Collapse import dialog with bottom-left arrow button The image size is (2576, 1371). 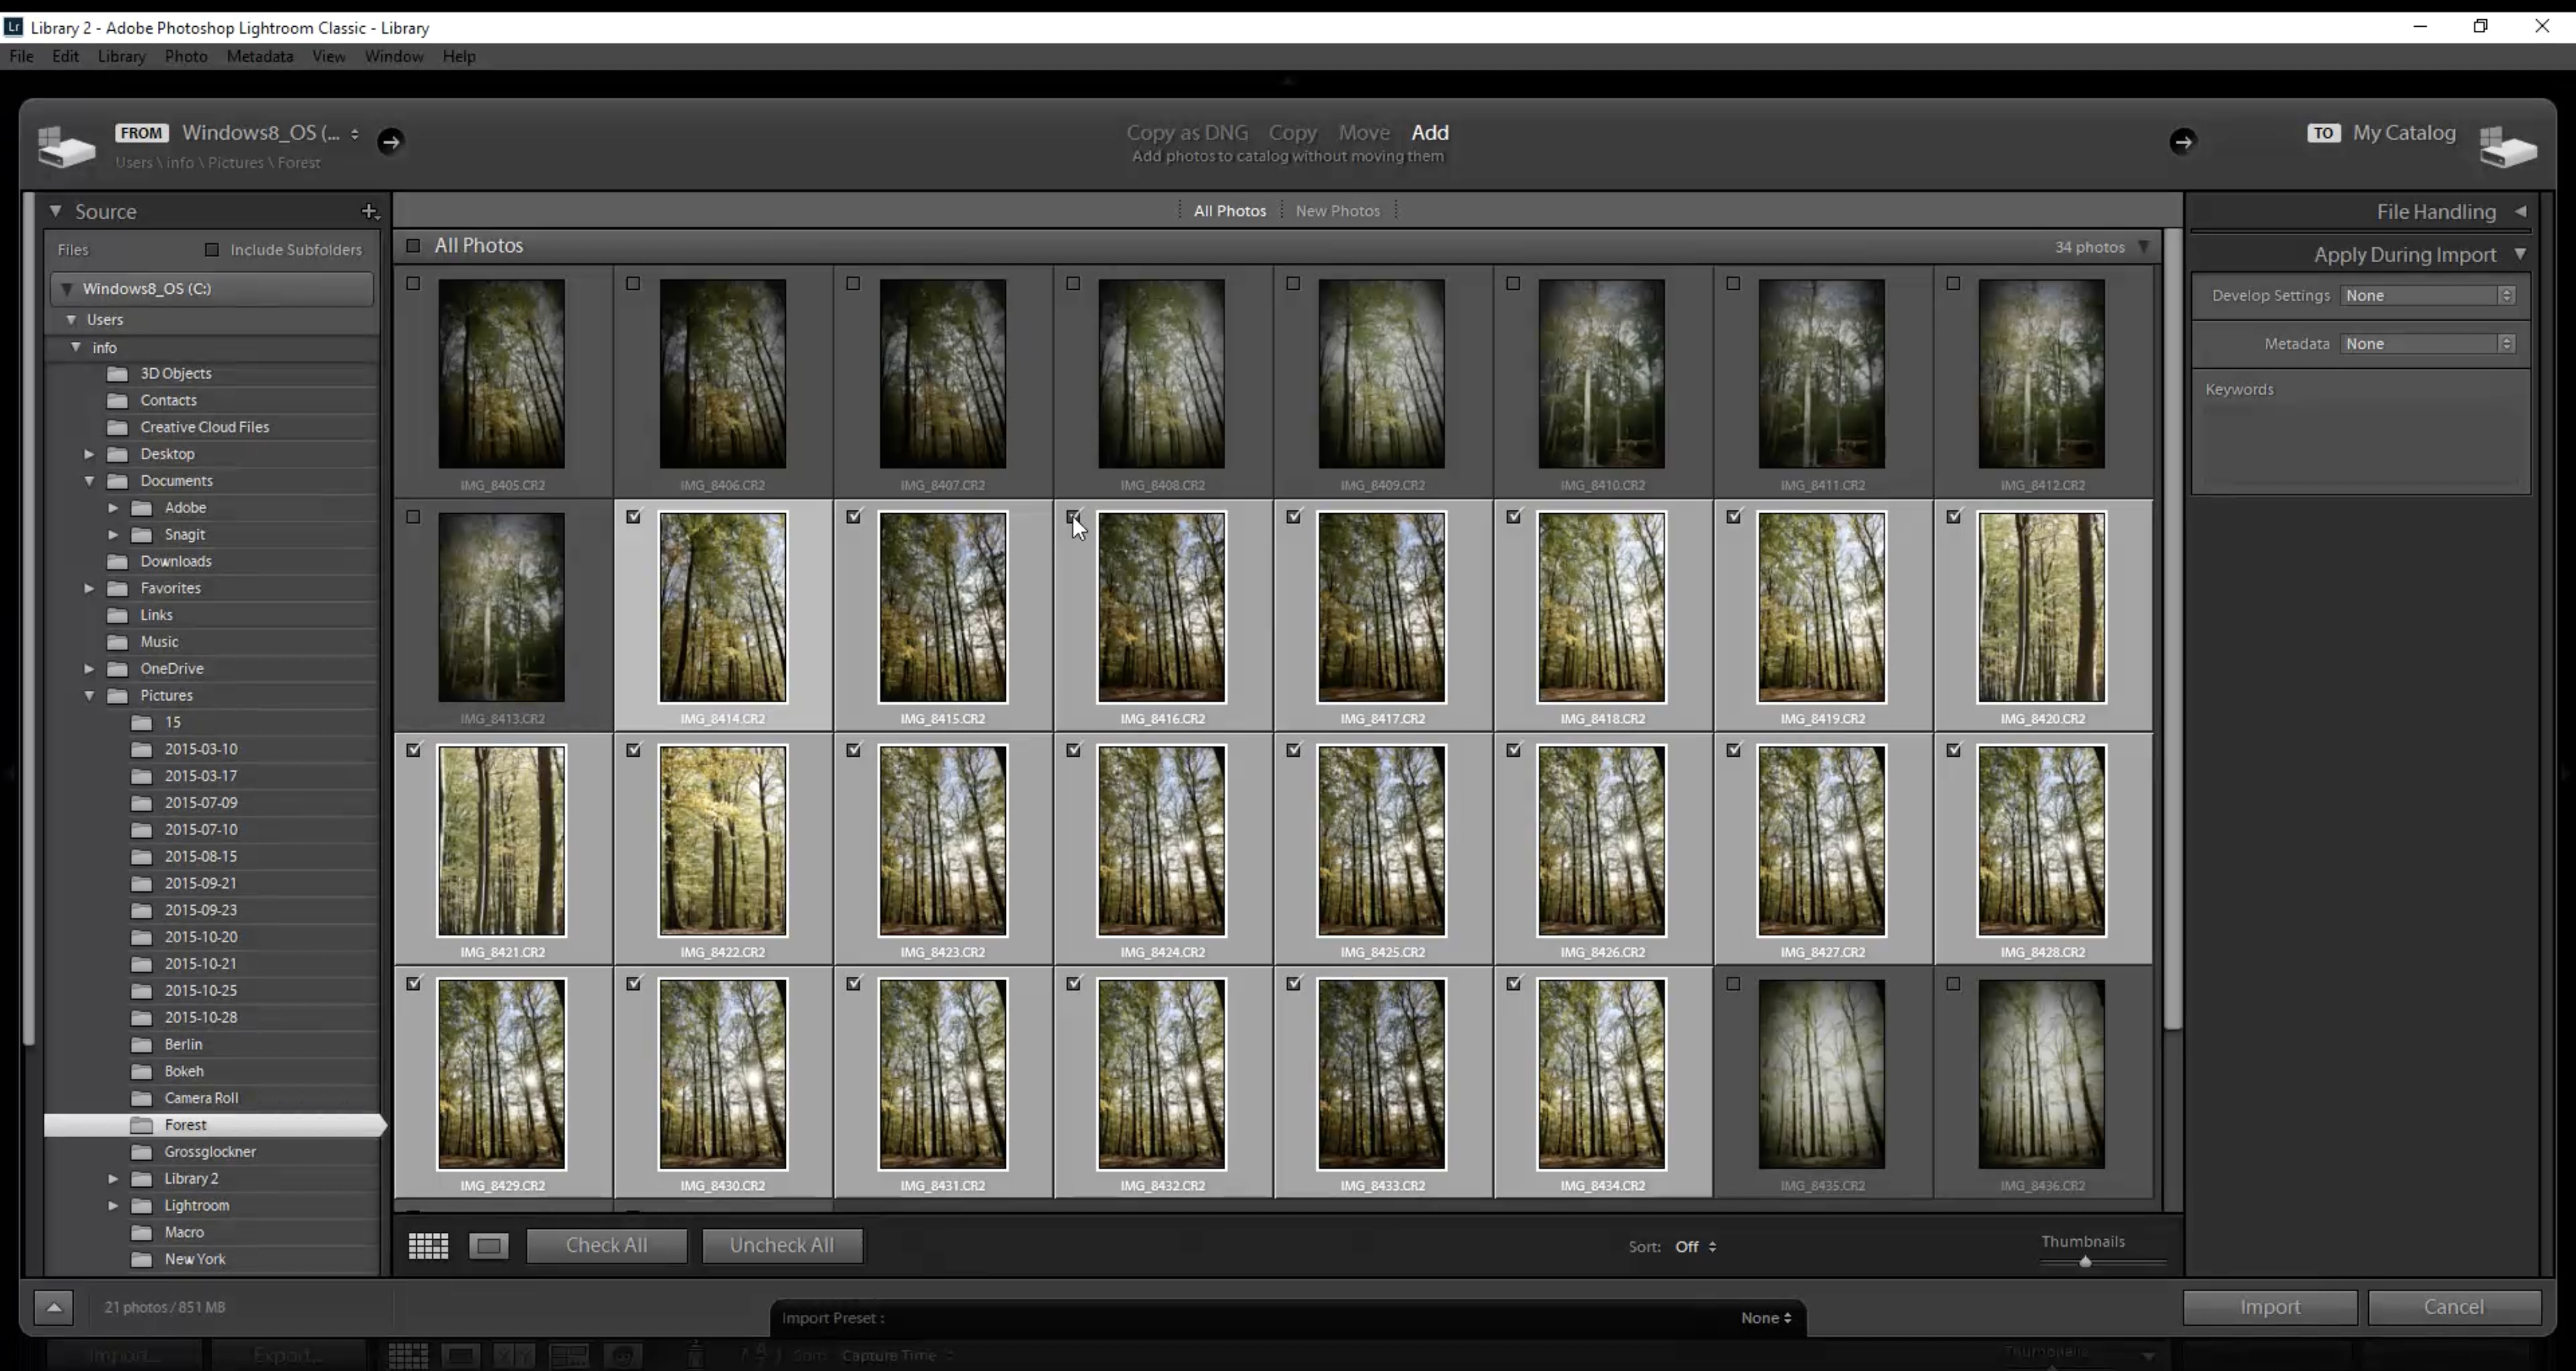click(53, 1307)
